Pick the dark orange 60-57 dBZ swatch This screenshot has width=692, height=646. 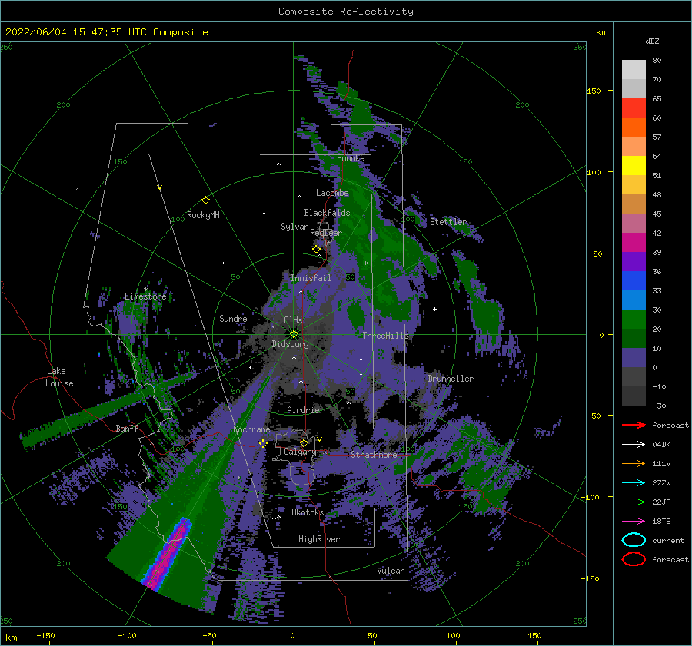[634, 128]
